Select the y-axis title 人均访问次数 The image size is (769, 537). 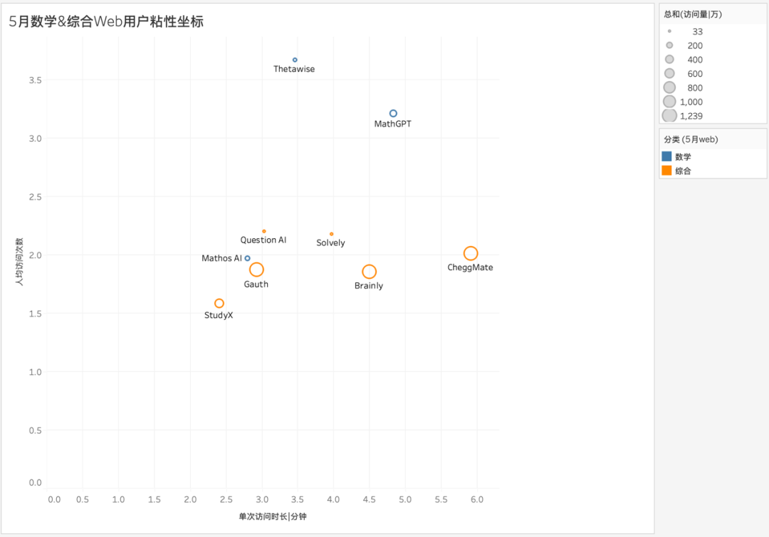coord(19,262)
